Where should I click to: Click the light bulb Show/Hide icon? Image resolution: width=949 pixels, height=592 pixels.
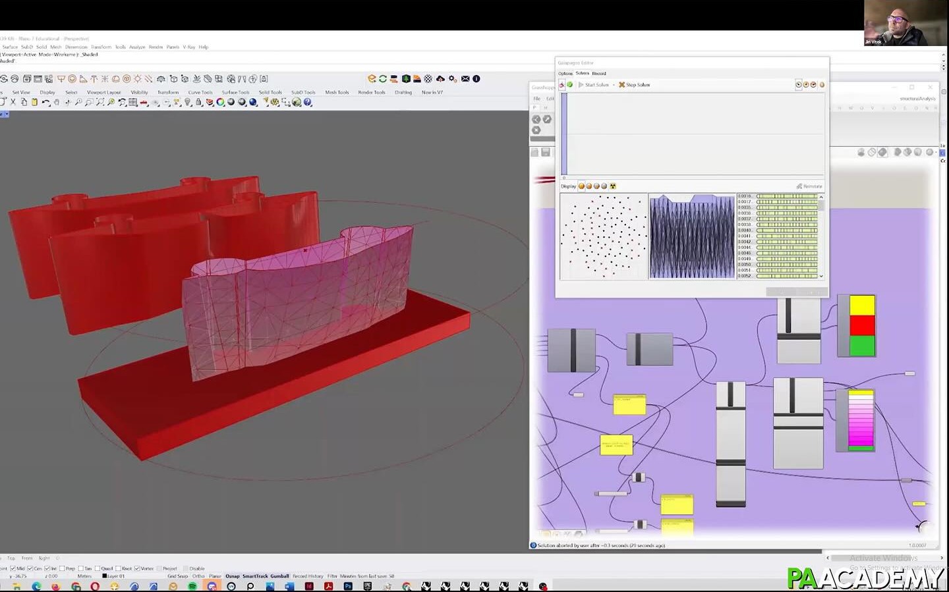point(188,102)
